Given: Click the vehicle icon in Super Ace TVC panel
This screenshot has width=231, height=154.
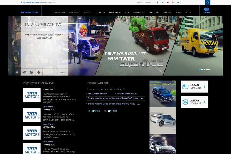Looking at the screenshot, I should pos(24,72).
